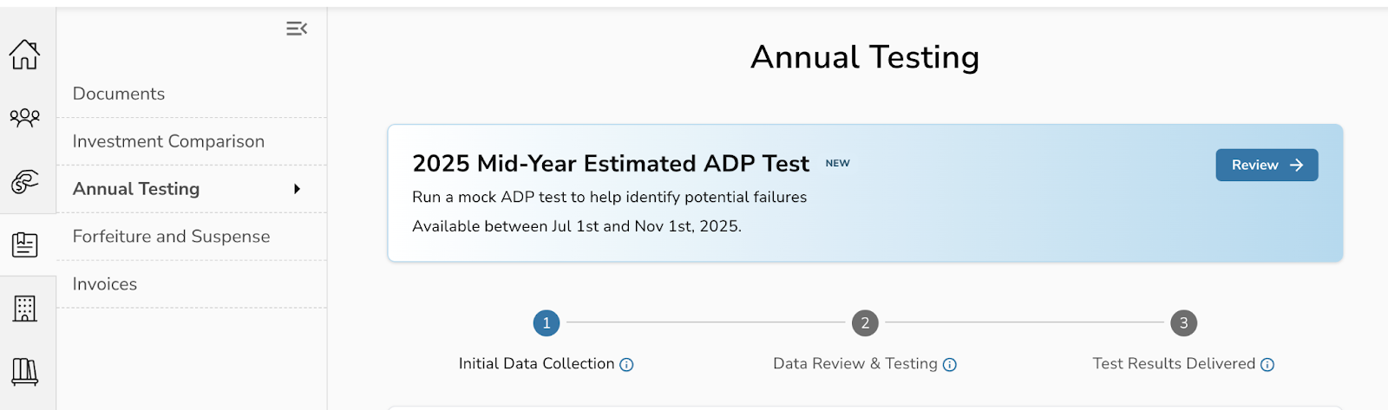Open Documents menu item
Screen dimensions: 1388x410
point(119,94)
